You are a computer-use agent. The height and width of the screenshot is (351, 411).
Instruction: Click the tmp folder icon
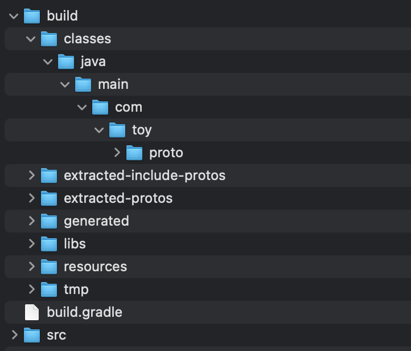[x=49, y=289]
